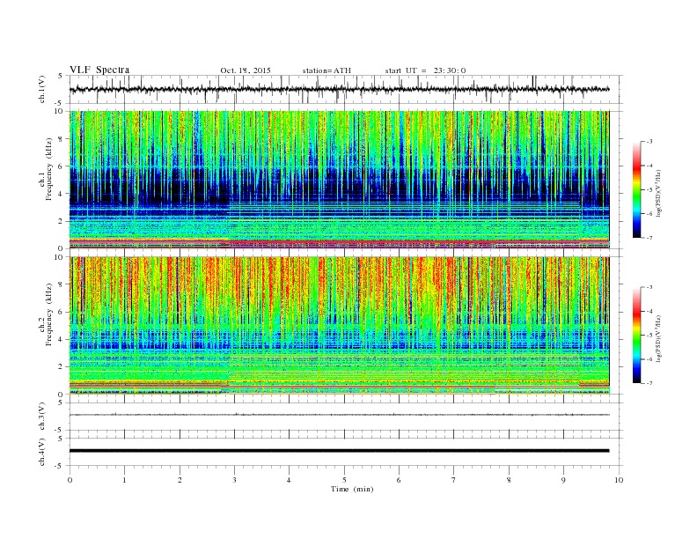The height and width of the screenshot is (539, 697).
Task: Click the ch.2 spectrogram plot
Action: click(x=339, y=326)
